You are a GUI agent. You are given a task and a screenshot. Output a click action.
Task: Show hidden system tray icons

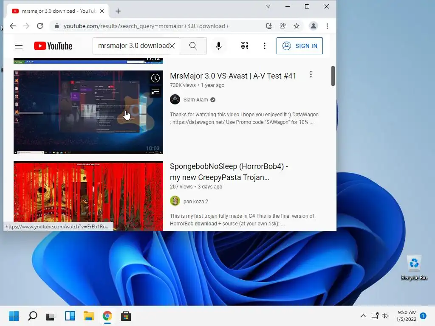click(363, 316)
